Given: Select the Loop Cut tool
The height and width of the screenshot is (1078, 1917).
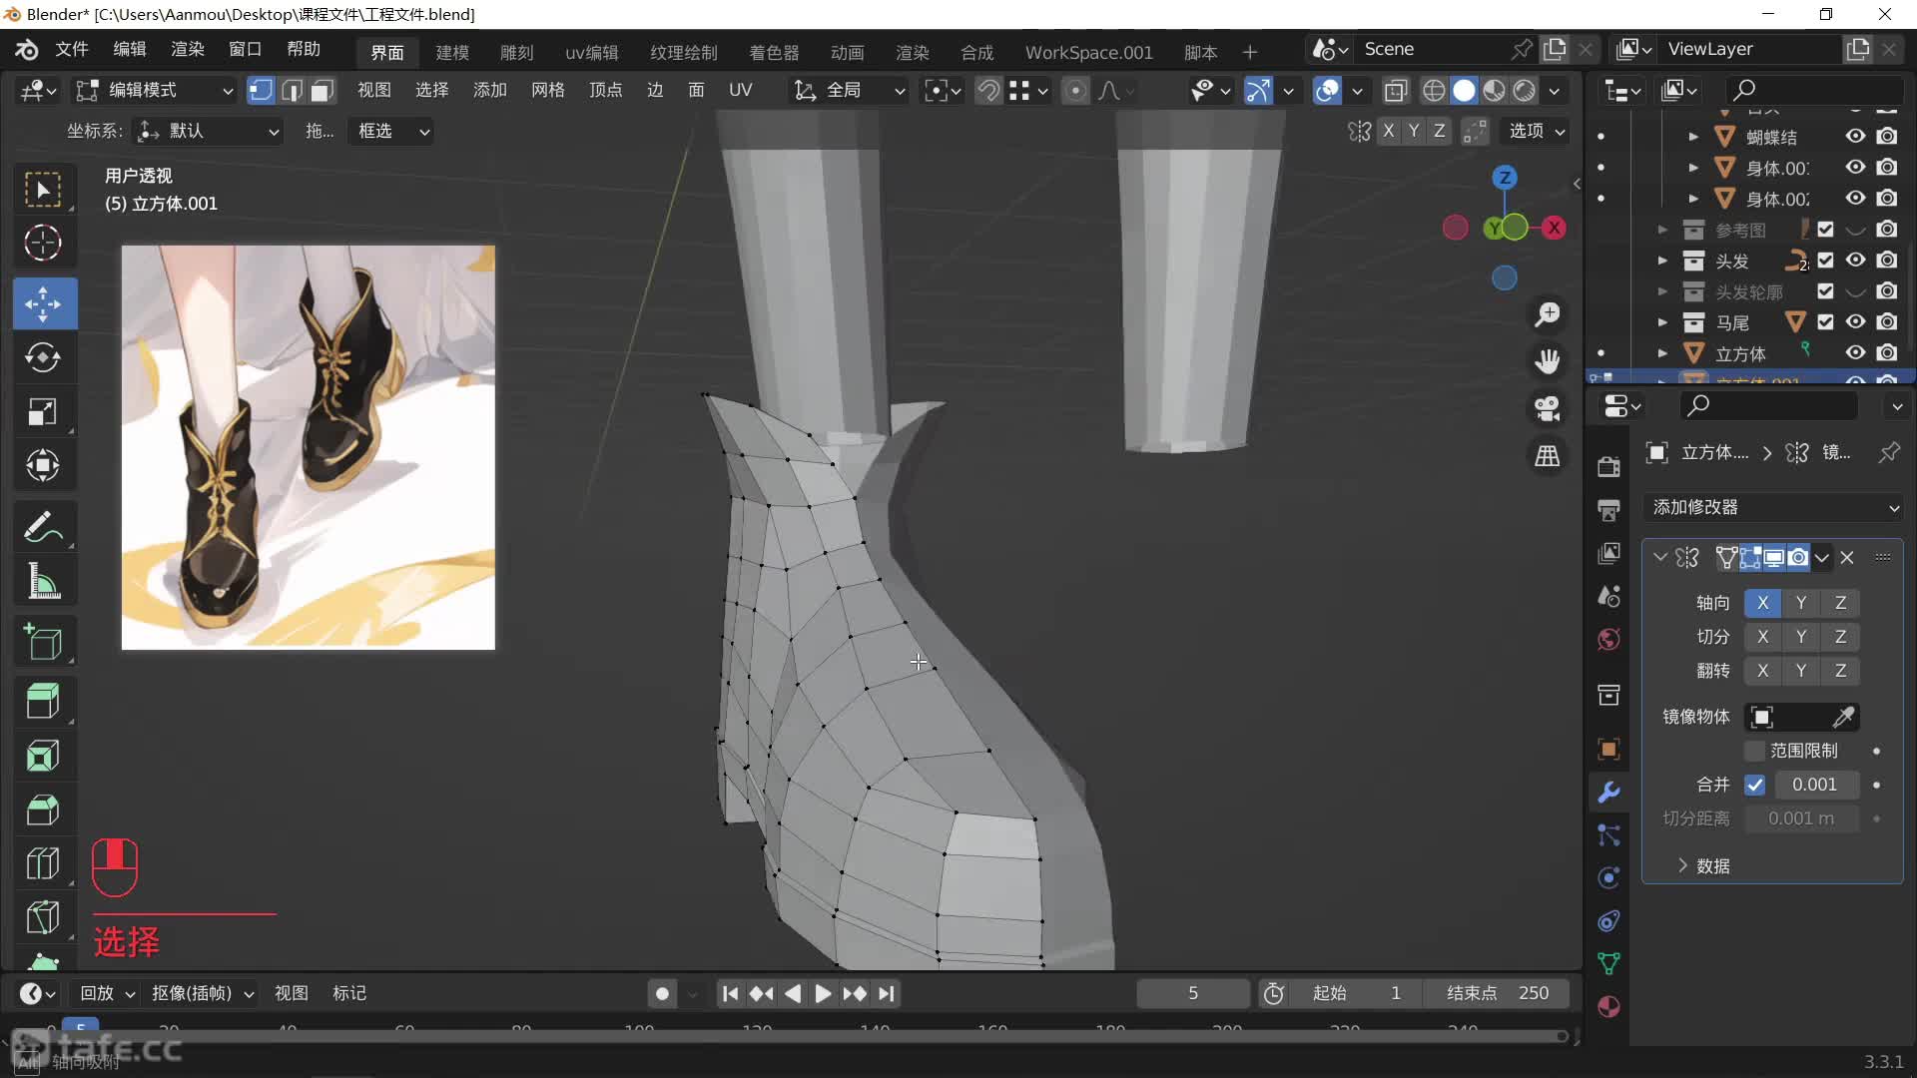Looking at the screenshot, I should coord(43,863).
